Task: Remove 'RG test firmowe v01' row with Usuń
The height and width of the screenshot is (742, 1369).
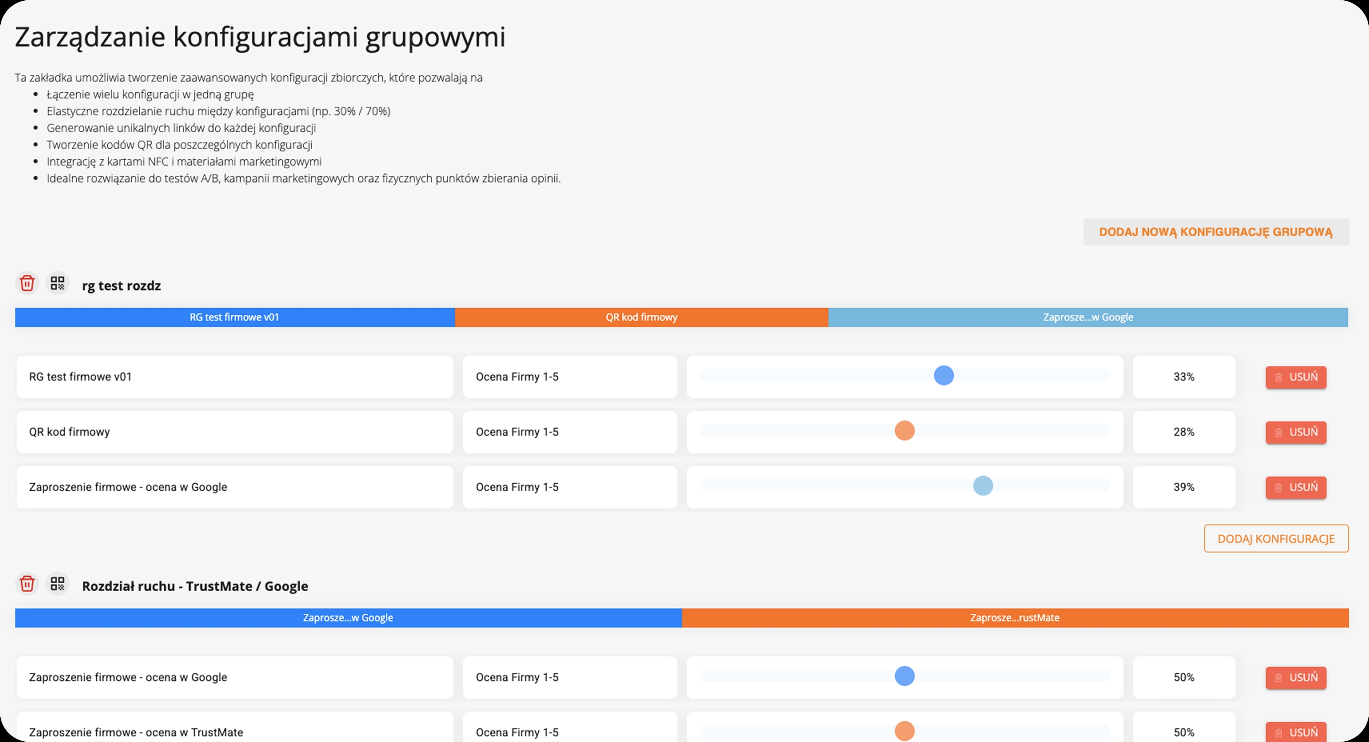Action: 1296,377
